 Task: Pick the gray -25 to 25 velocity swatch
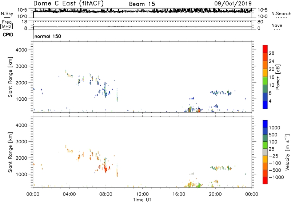(265, 152)
